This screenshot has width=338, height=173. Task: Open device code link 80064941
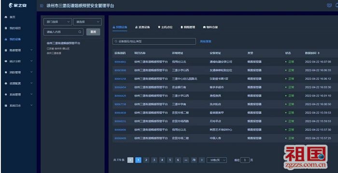pos(120,62)
